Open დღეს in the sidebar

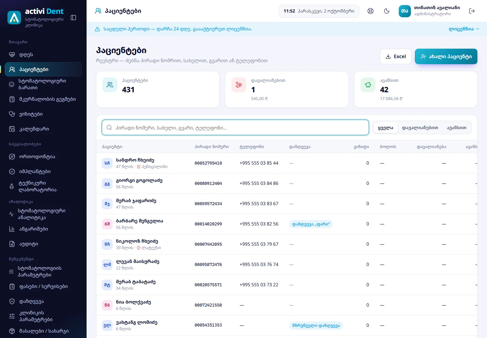[43, 55]
